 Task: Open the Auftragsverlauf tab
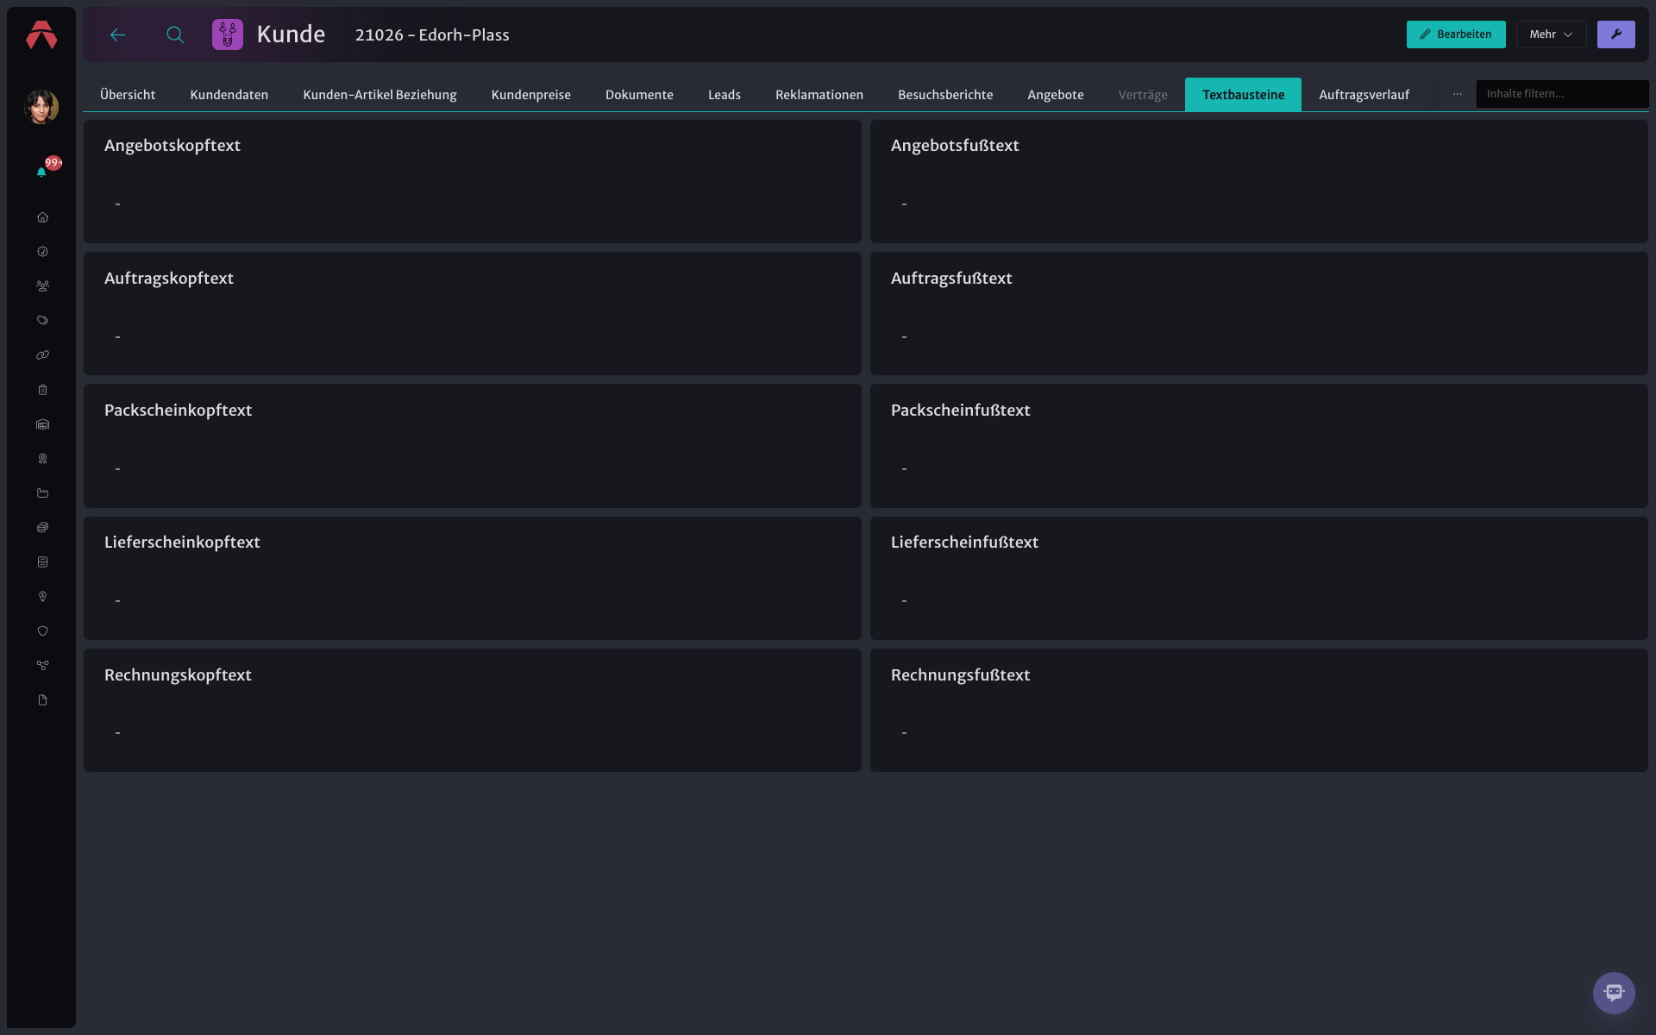[1364, 95]
